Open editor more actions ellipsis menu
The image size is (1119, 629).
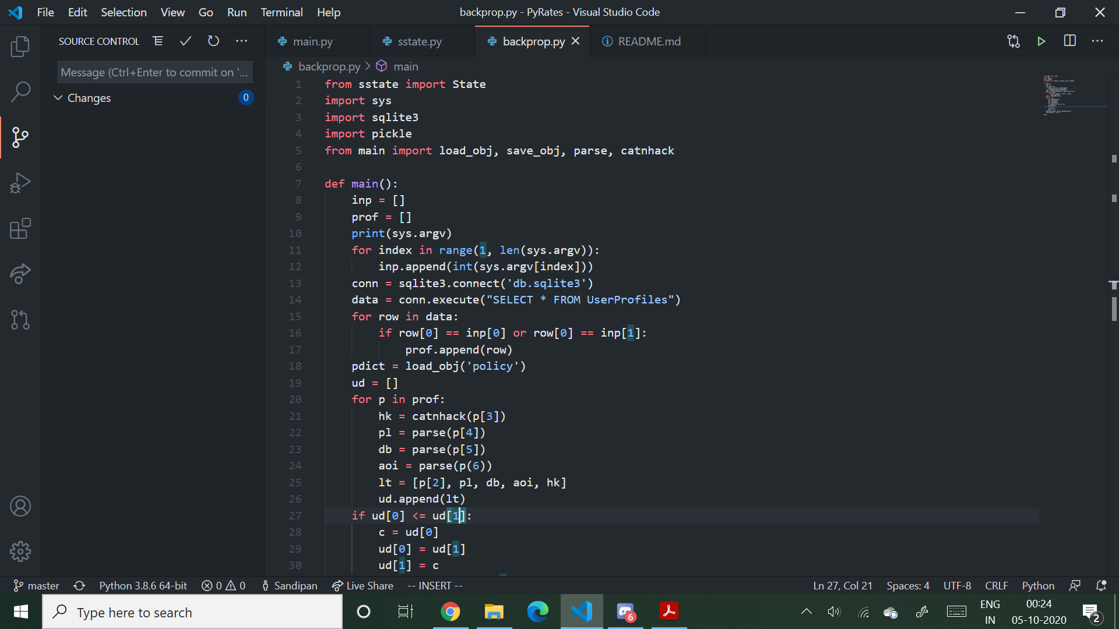[x=1097, y=41]
